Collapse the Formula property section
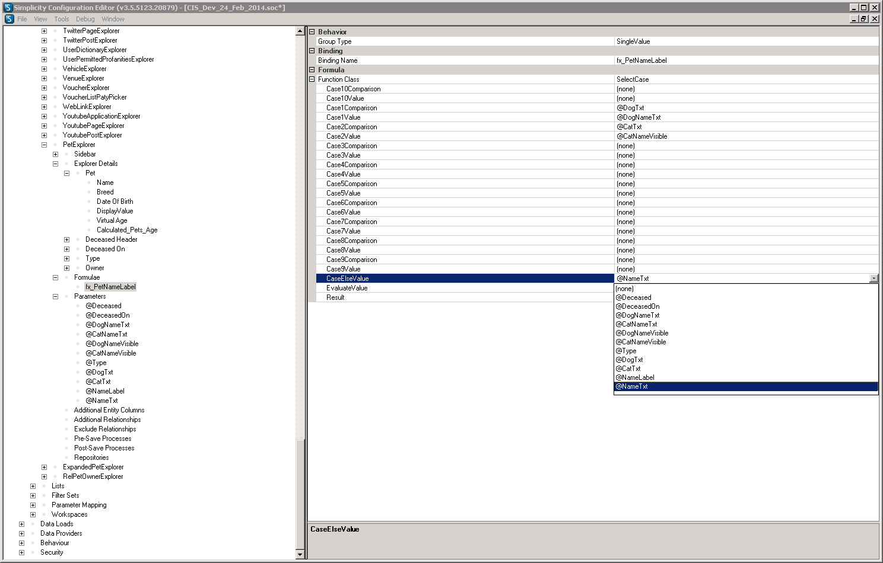883x563 pixels. pyautogui.click(x=312, y=70)
